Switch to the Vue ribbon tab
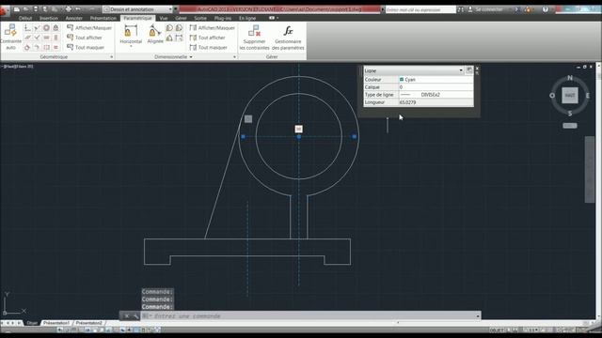The height and width of the screenshot is (338, 602). tap(163, 18)
